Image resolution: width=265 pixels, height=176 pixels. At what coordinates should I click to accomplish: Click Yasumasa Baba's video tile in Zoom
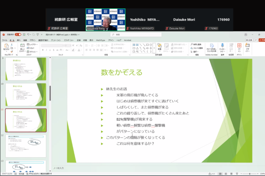pos(106,20)
